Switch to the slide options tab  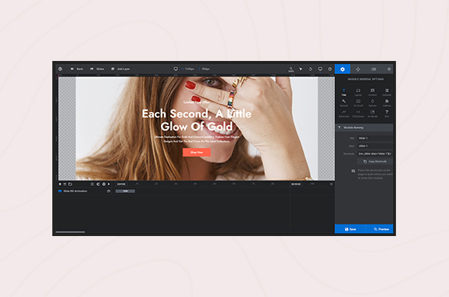[x=373, y=69]
